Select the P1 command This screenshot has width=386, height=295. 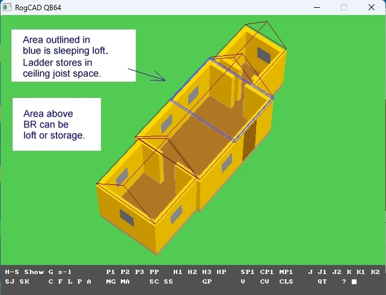(111, 272)
